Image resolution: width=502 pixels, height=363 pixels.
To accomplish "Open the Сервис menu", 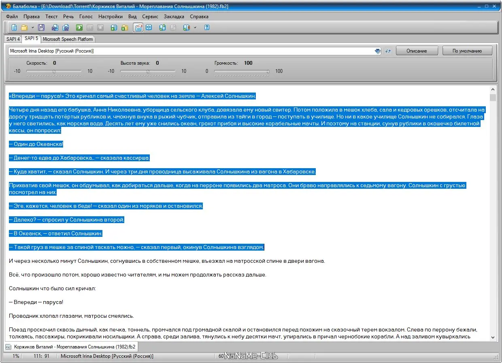I will click(150, 17).
